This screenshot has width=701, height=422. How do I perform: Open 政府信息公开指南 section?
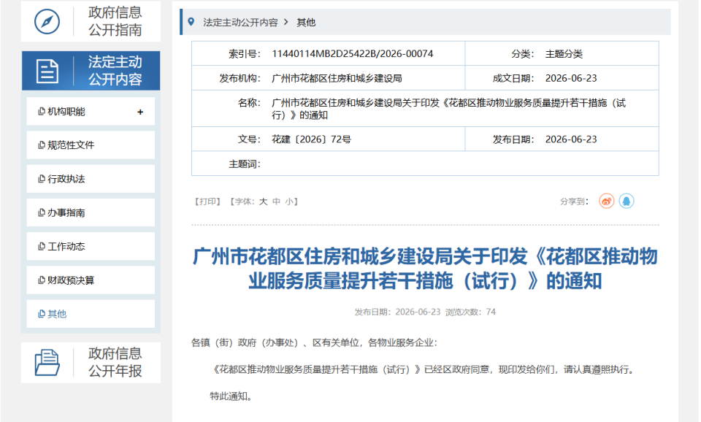pyautogui.click(x=91, y=21)
